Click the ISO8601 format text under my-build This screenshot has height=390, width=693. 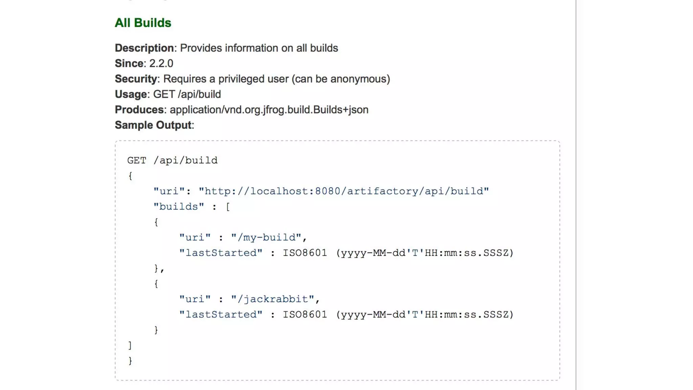(398, 253)
